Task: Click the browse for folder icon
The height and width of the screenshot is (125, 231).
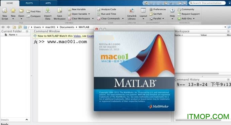Action: point(20,27)
